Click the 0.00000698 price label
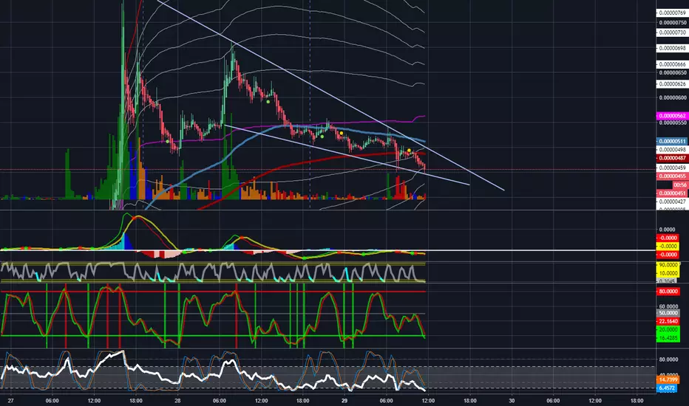Viewport: 689px width, 406px height. click(671, 48)
